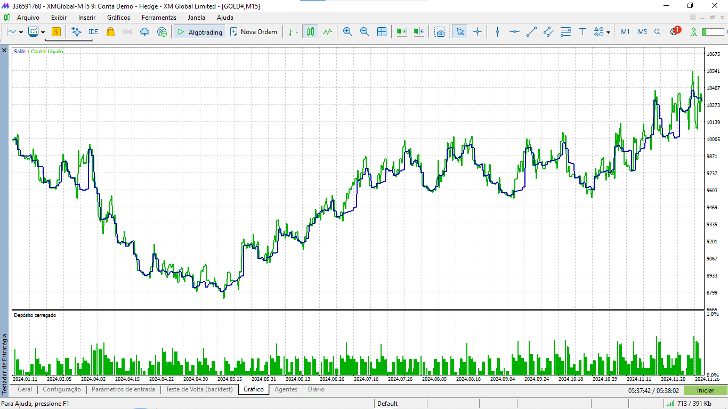Image resolution: width=728 pixels, height=409 pixels.
Task: Switch chart to line chart mode
Action: coord(327,32)
